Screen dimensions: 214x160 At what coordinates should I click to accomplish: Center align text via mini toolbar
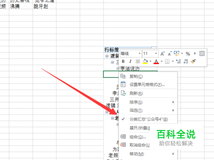138,61
